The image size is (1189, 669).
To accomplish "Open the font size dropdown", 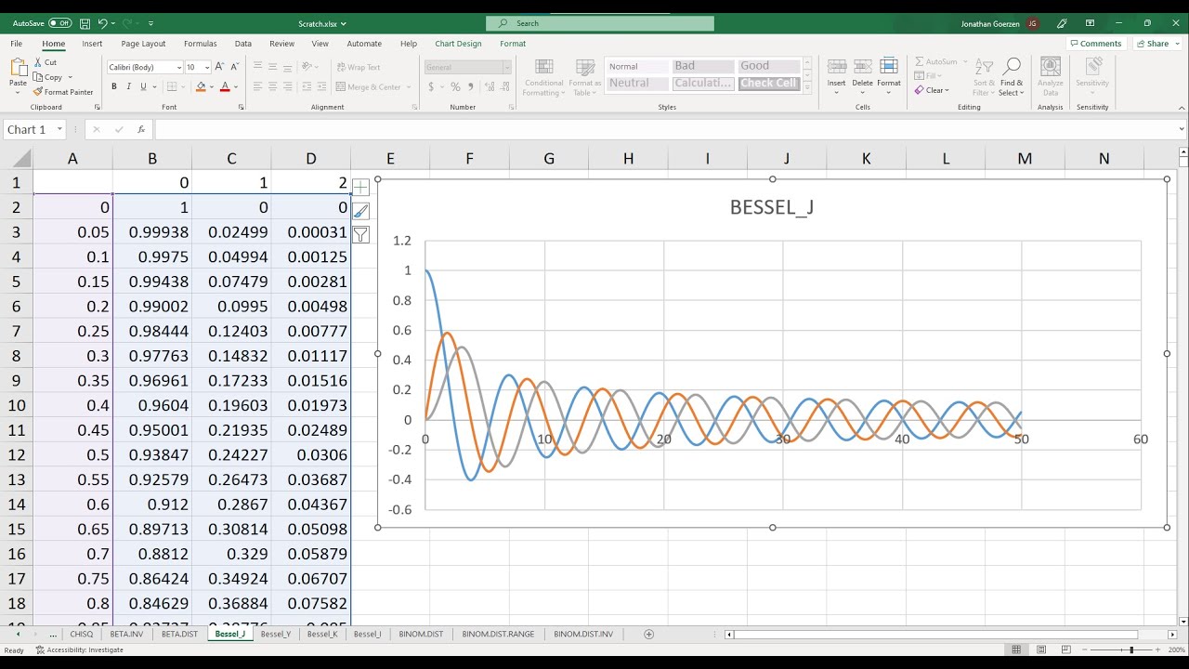I will tap(206, 68).
